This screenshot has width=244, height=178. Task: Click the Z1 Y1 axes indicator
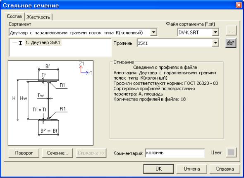[x=86, y=68]
